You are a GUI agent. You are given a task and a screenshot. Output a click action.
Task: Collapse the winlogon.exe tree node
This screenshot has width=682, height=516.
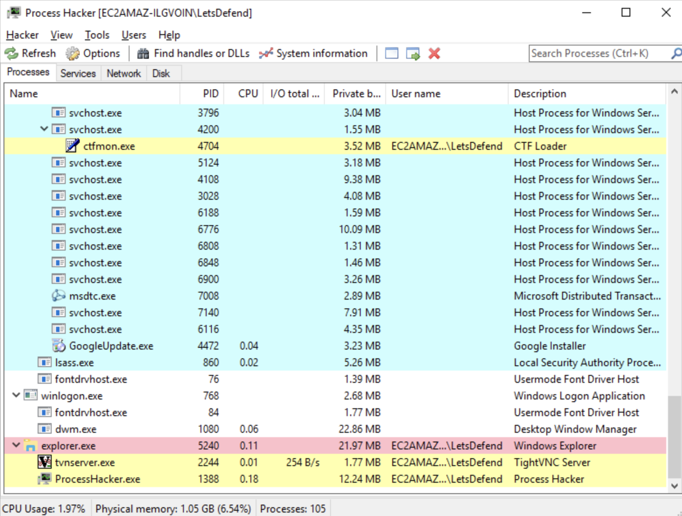click(x=16, y=395)
